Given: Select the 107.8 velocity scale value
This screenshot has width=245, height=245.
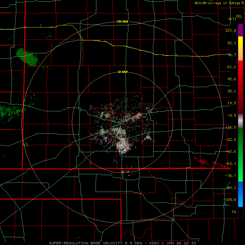Looking at the screenshot, I should point(231,30).
